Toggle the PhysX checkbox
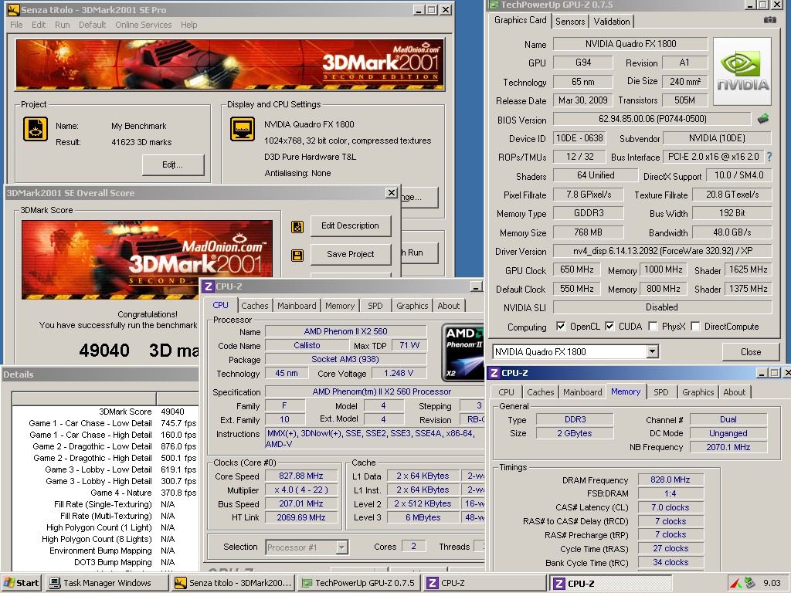 click(653, 327)
